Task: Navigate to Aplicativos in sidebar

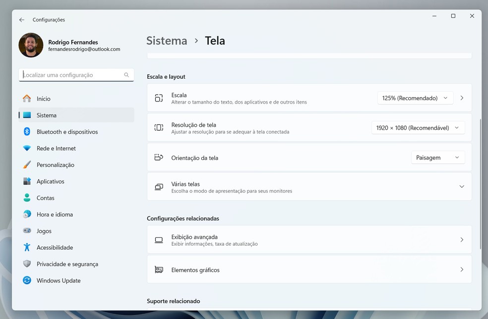Action: point(50,181)
